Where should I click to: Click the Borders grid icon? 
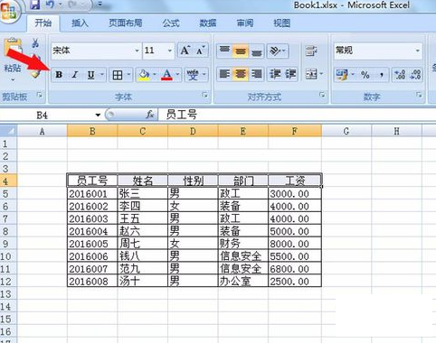pyautogui.click(x=118, y=75)
